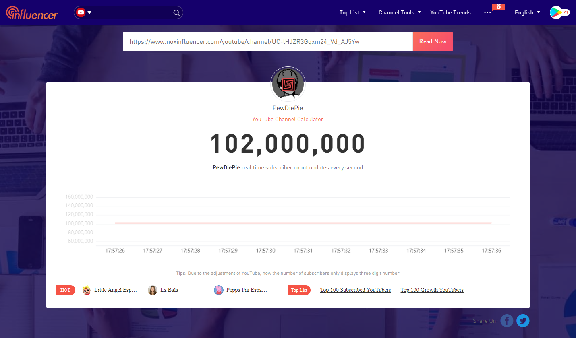This screenshot has width=576, height=338.
Task: Click the PewDiePie channel name under the avatar
Action: click(288, 108)
